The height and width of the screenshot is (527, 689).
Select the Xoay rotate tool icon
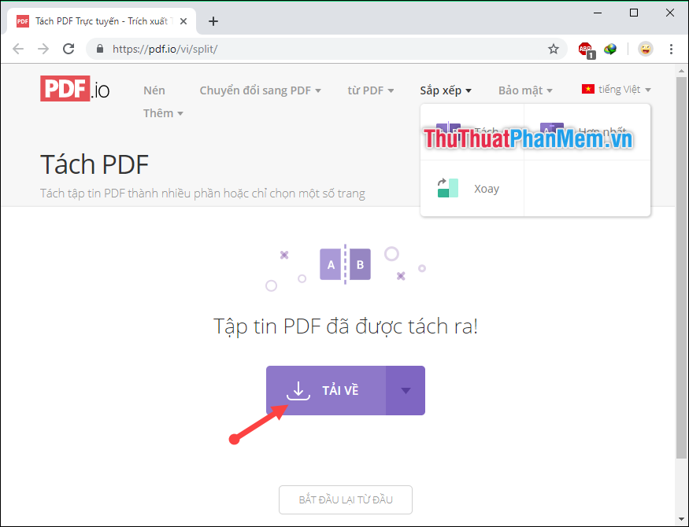point(447,188)
